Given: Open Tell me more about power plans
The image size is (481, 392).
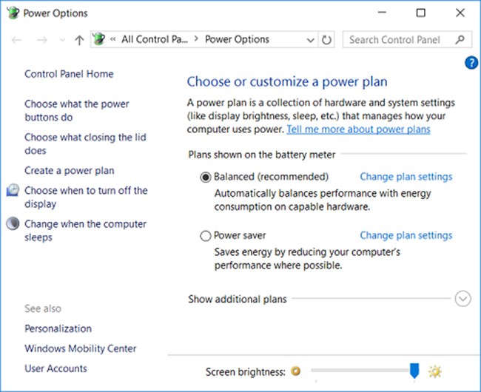Looking at the screenshot, I should coord(358,129).
